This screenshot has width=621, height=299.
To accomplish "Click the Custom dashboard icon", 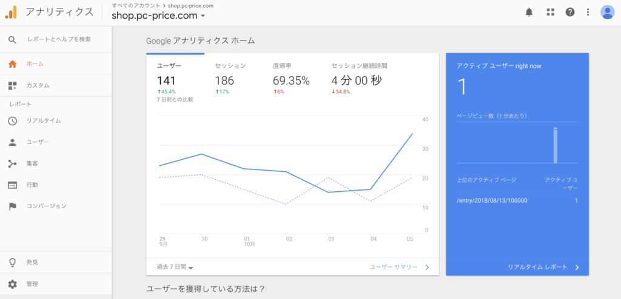I will pos(12,85).
